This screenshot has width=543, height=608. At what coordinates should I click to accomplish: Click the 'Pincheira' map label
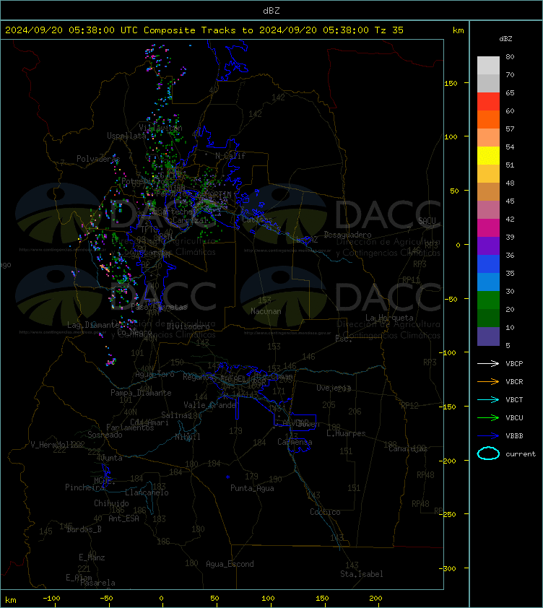click(x=84, y=487)
